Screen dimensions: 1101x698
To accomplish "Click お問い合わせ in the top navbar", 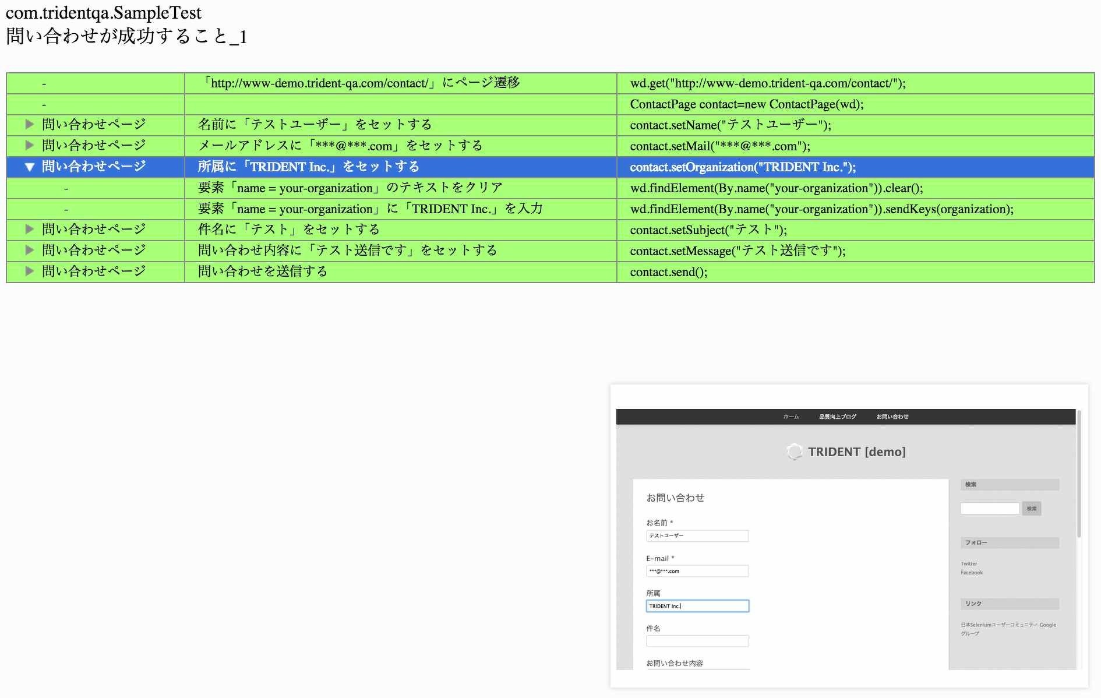I will point(892,417).
